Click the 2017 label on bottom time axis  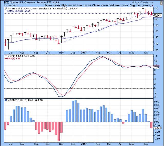pyautogui.click(x=84, y=144)
